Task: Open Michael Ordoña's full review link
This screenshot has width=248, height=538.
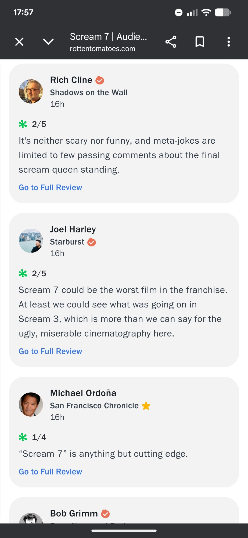Action: point(50,472)
